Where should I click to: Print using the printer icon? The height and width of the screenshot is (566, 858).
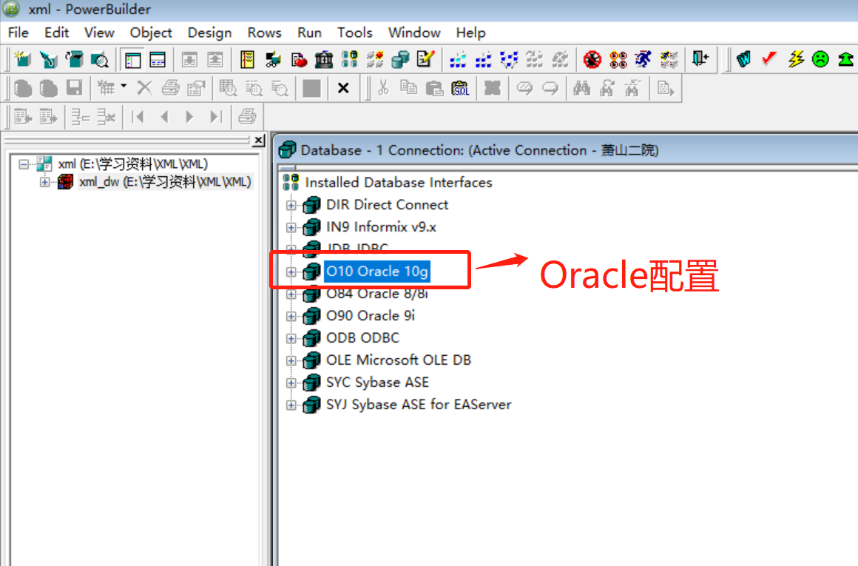pos(169,87)
